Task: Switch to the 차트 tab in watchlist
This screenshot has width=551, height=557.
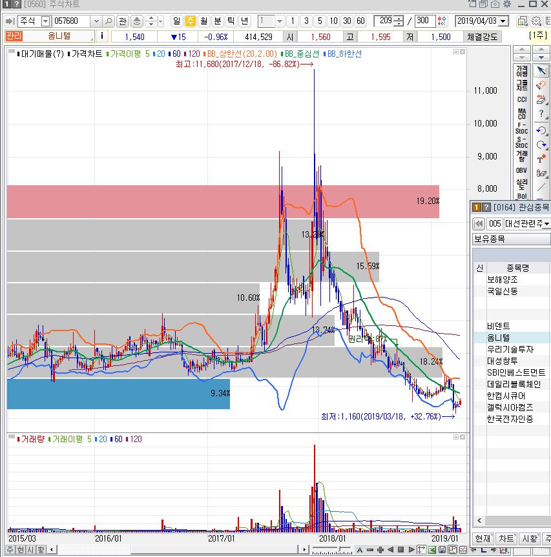Action: coord(506,538)
